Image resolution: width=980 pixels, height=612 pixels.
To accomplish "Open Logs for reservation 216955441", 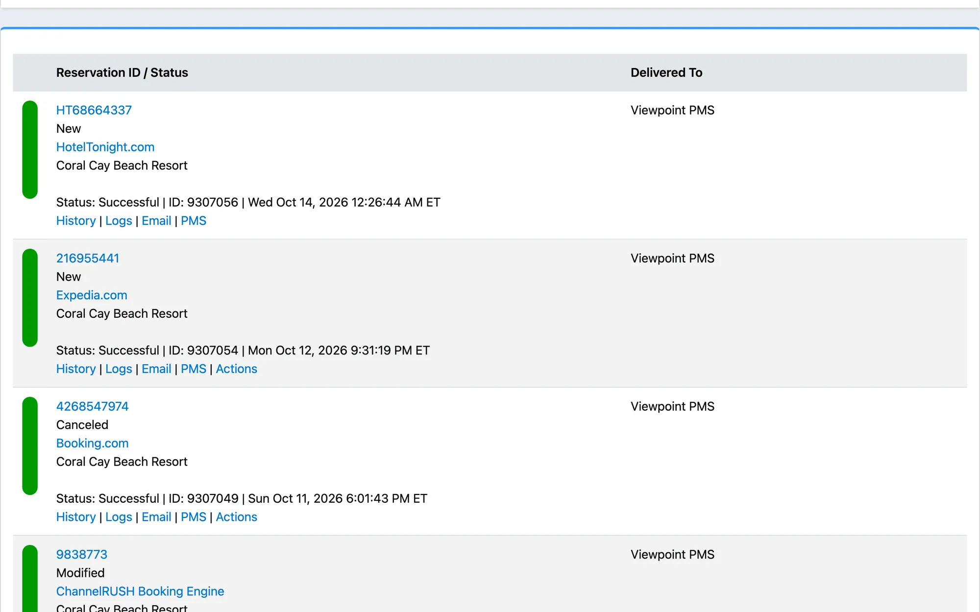I will pyautogui.click(x=119, y=369).
